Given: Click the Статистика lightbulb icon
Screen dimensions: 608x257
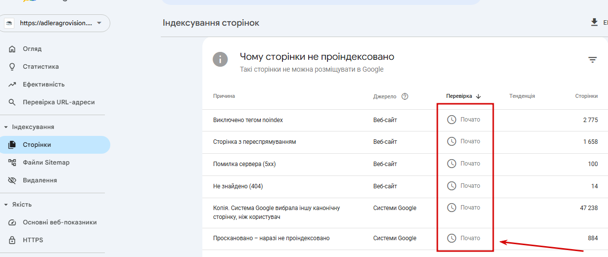Looking at the screenshot, I should click(x=12, y=67).
